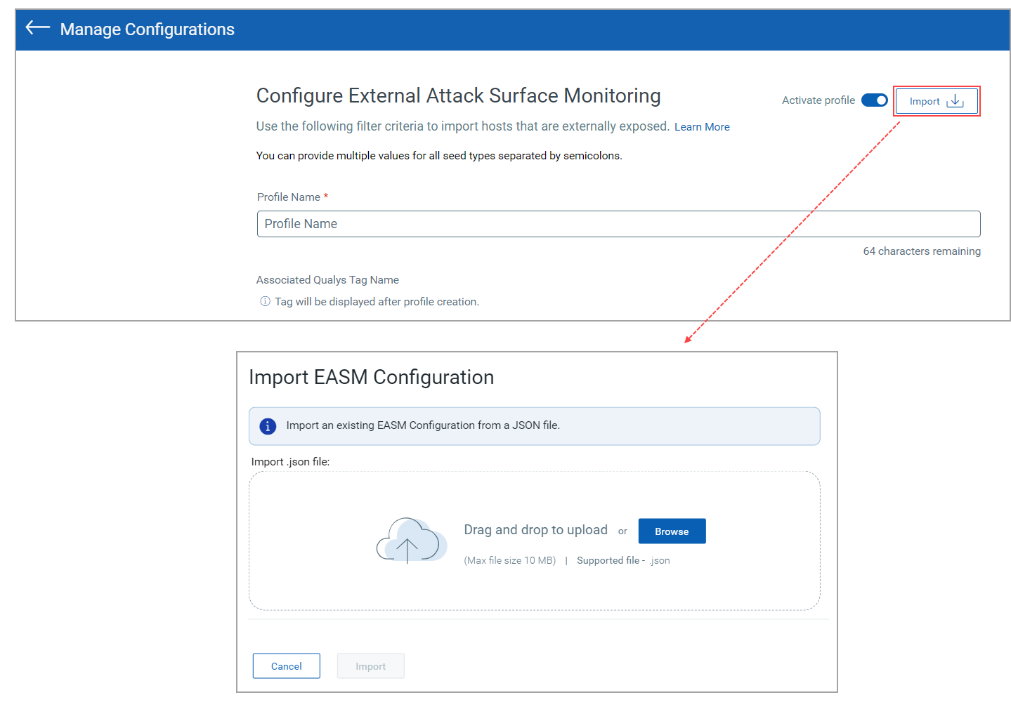Click the 'Activate profile' label text

coord(818,100)
